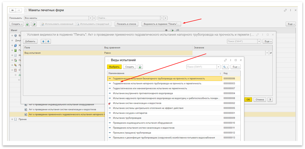Click the back navigation arrow
The image size is (305, 149).
tap(13, 10)
